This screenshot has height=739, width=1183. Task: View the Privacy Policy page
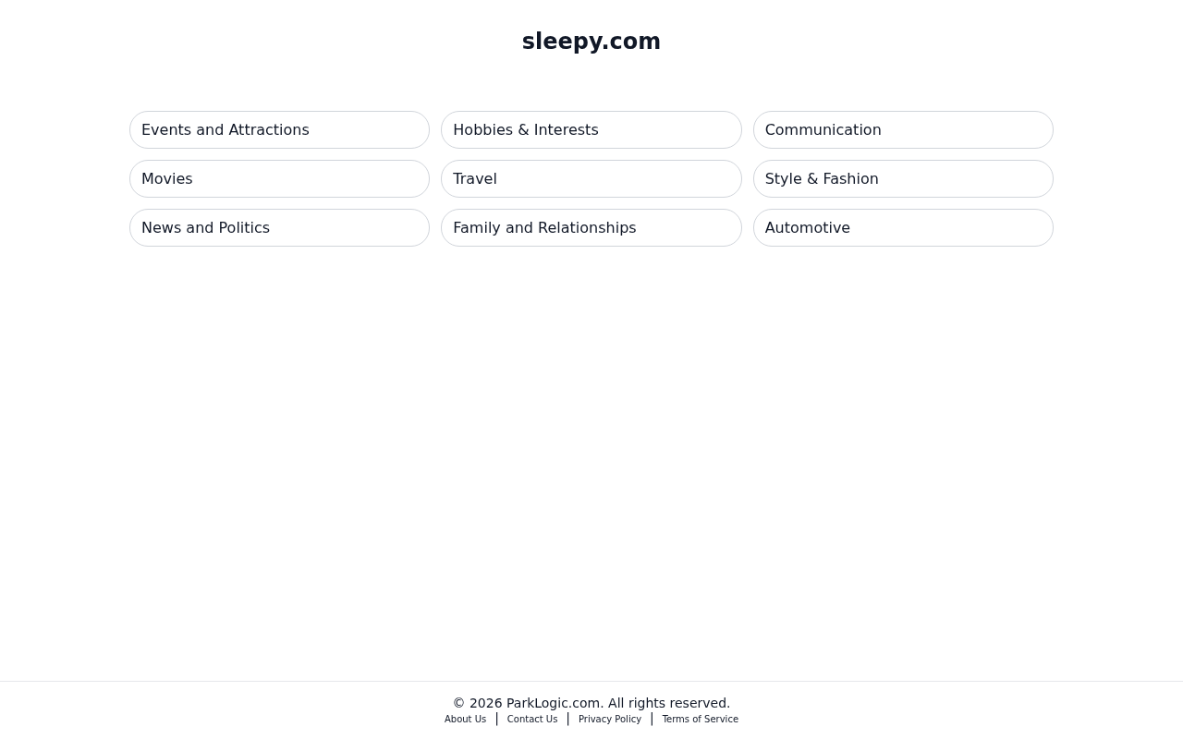(610, 720)
